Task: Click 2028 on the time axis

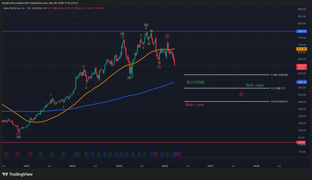Action: [x=256, y=165]
